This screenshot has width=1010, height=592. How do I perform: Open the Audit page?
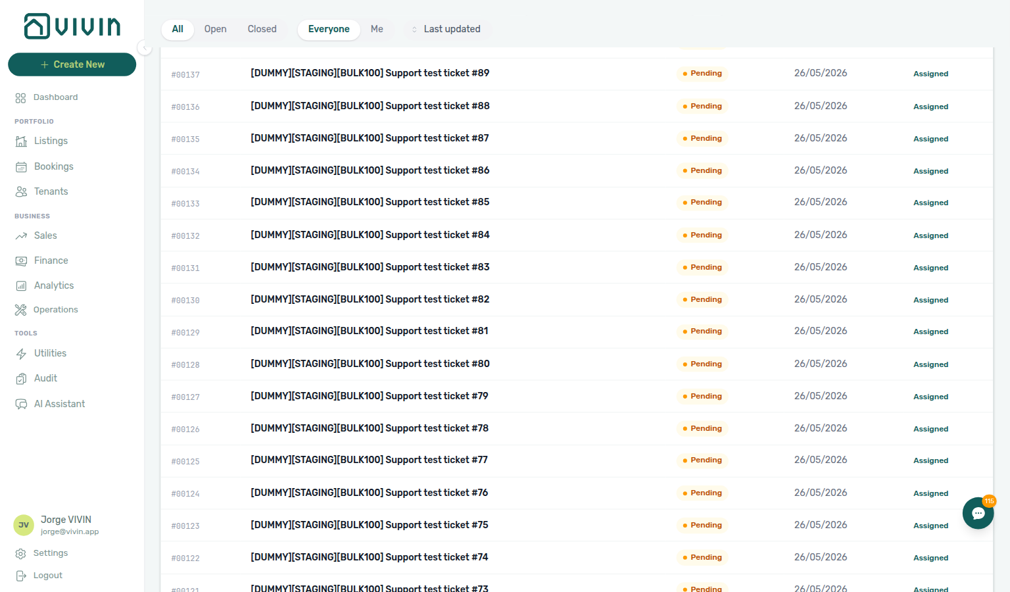(x=45, y=378)
